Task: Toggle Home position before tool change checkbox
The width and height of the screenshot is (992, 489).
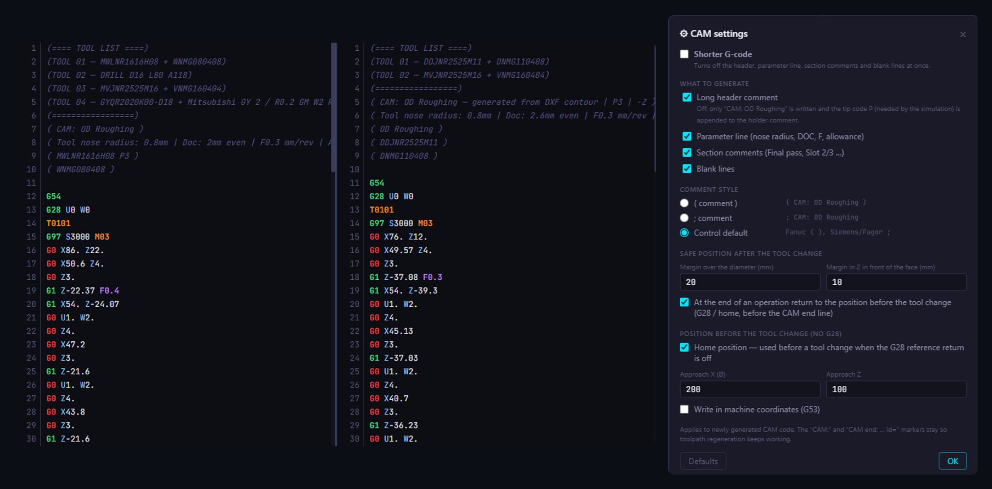Action: click(684, 347)
